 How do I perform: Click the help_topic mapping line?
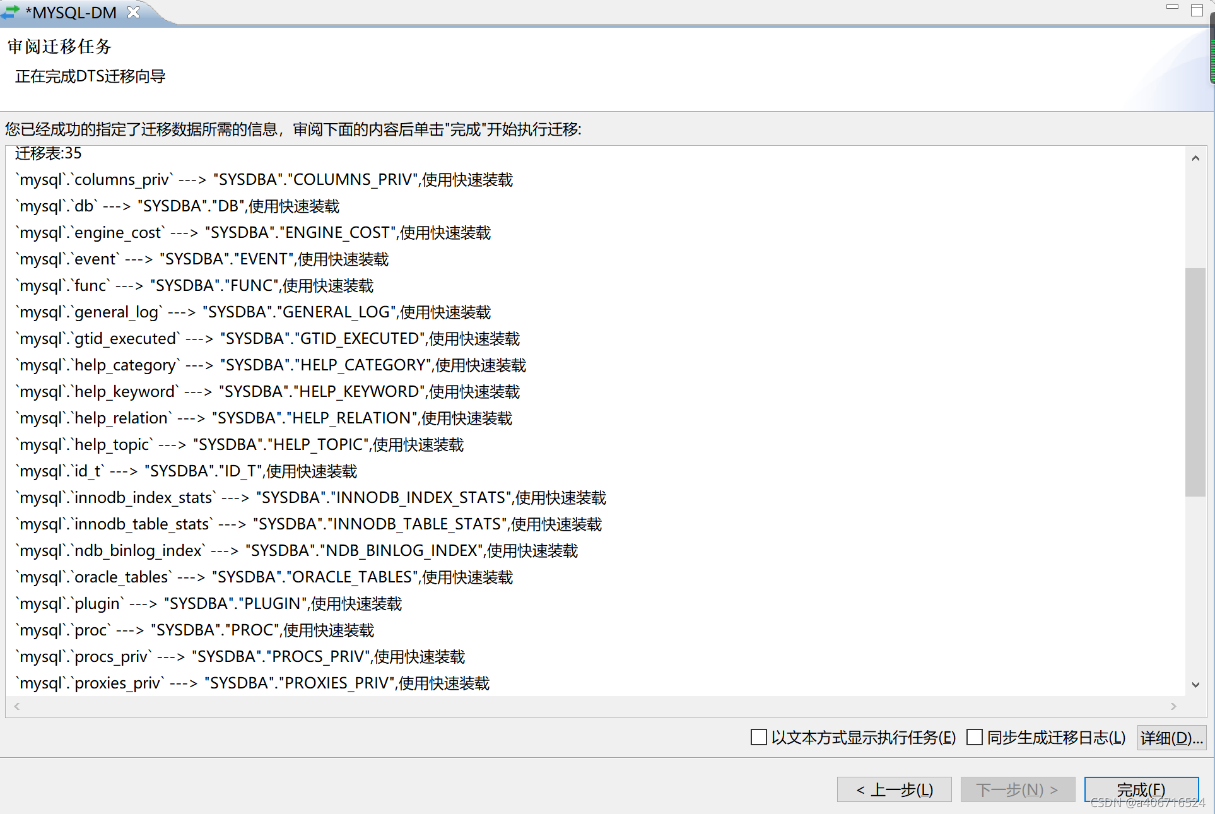pos(239,445)
